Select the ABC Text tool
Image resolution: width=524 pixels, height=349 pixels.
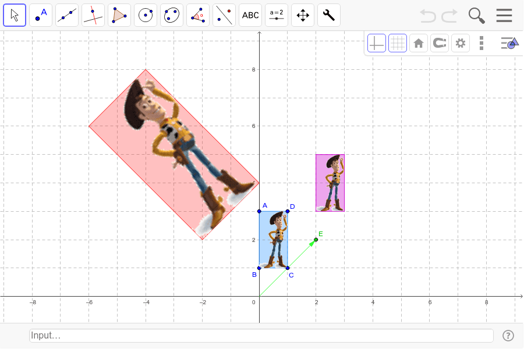click(250, 15)
